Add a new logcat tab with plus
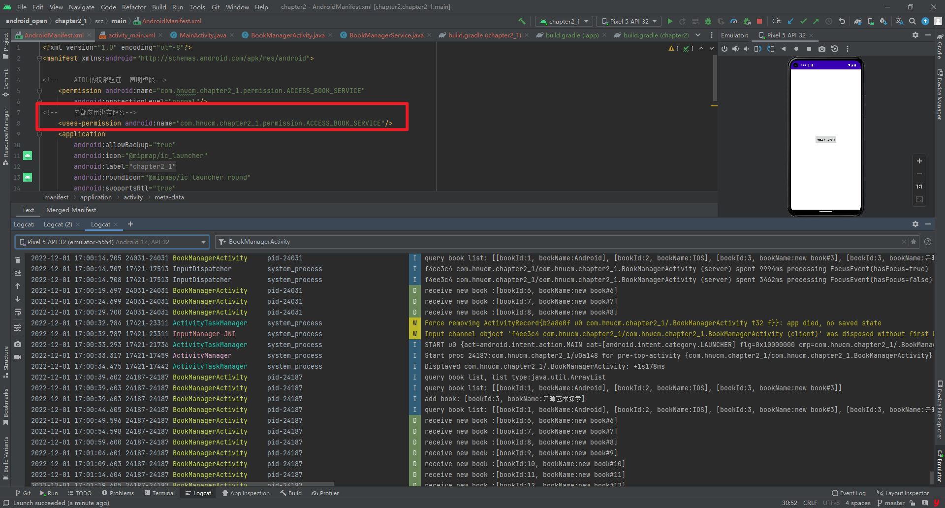Screen dimensions: 945x508 (x=130, y=224)
